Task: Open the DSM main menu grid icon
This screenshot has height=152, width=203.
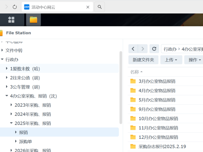Action: (x=11, y=20)
